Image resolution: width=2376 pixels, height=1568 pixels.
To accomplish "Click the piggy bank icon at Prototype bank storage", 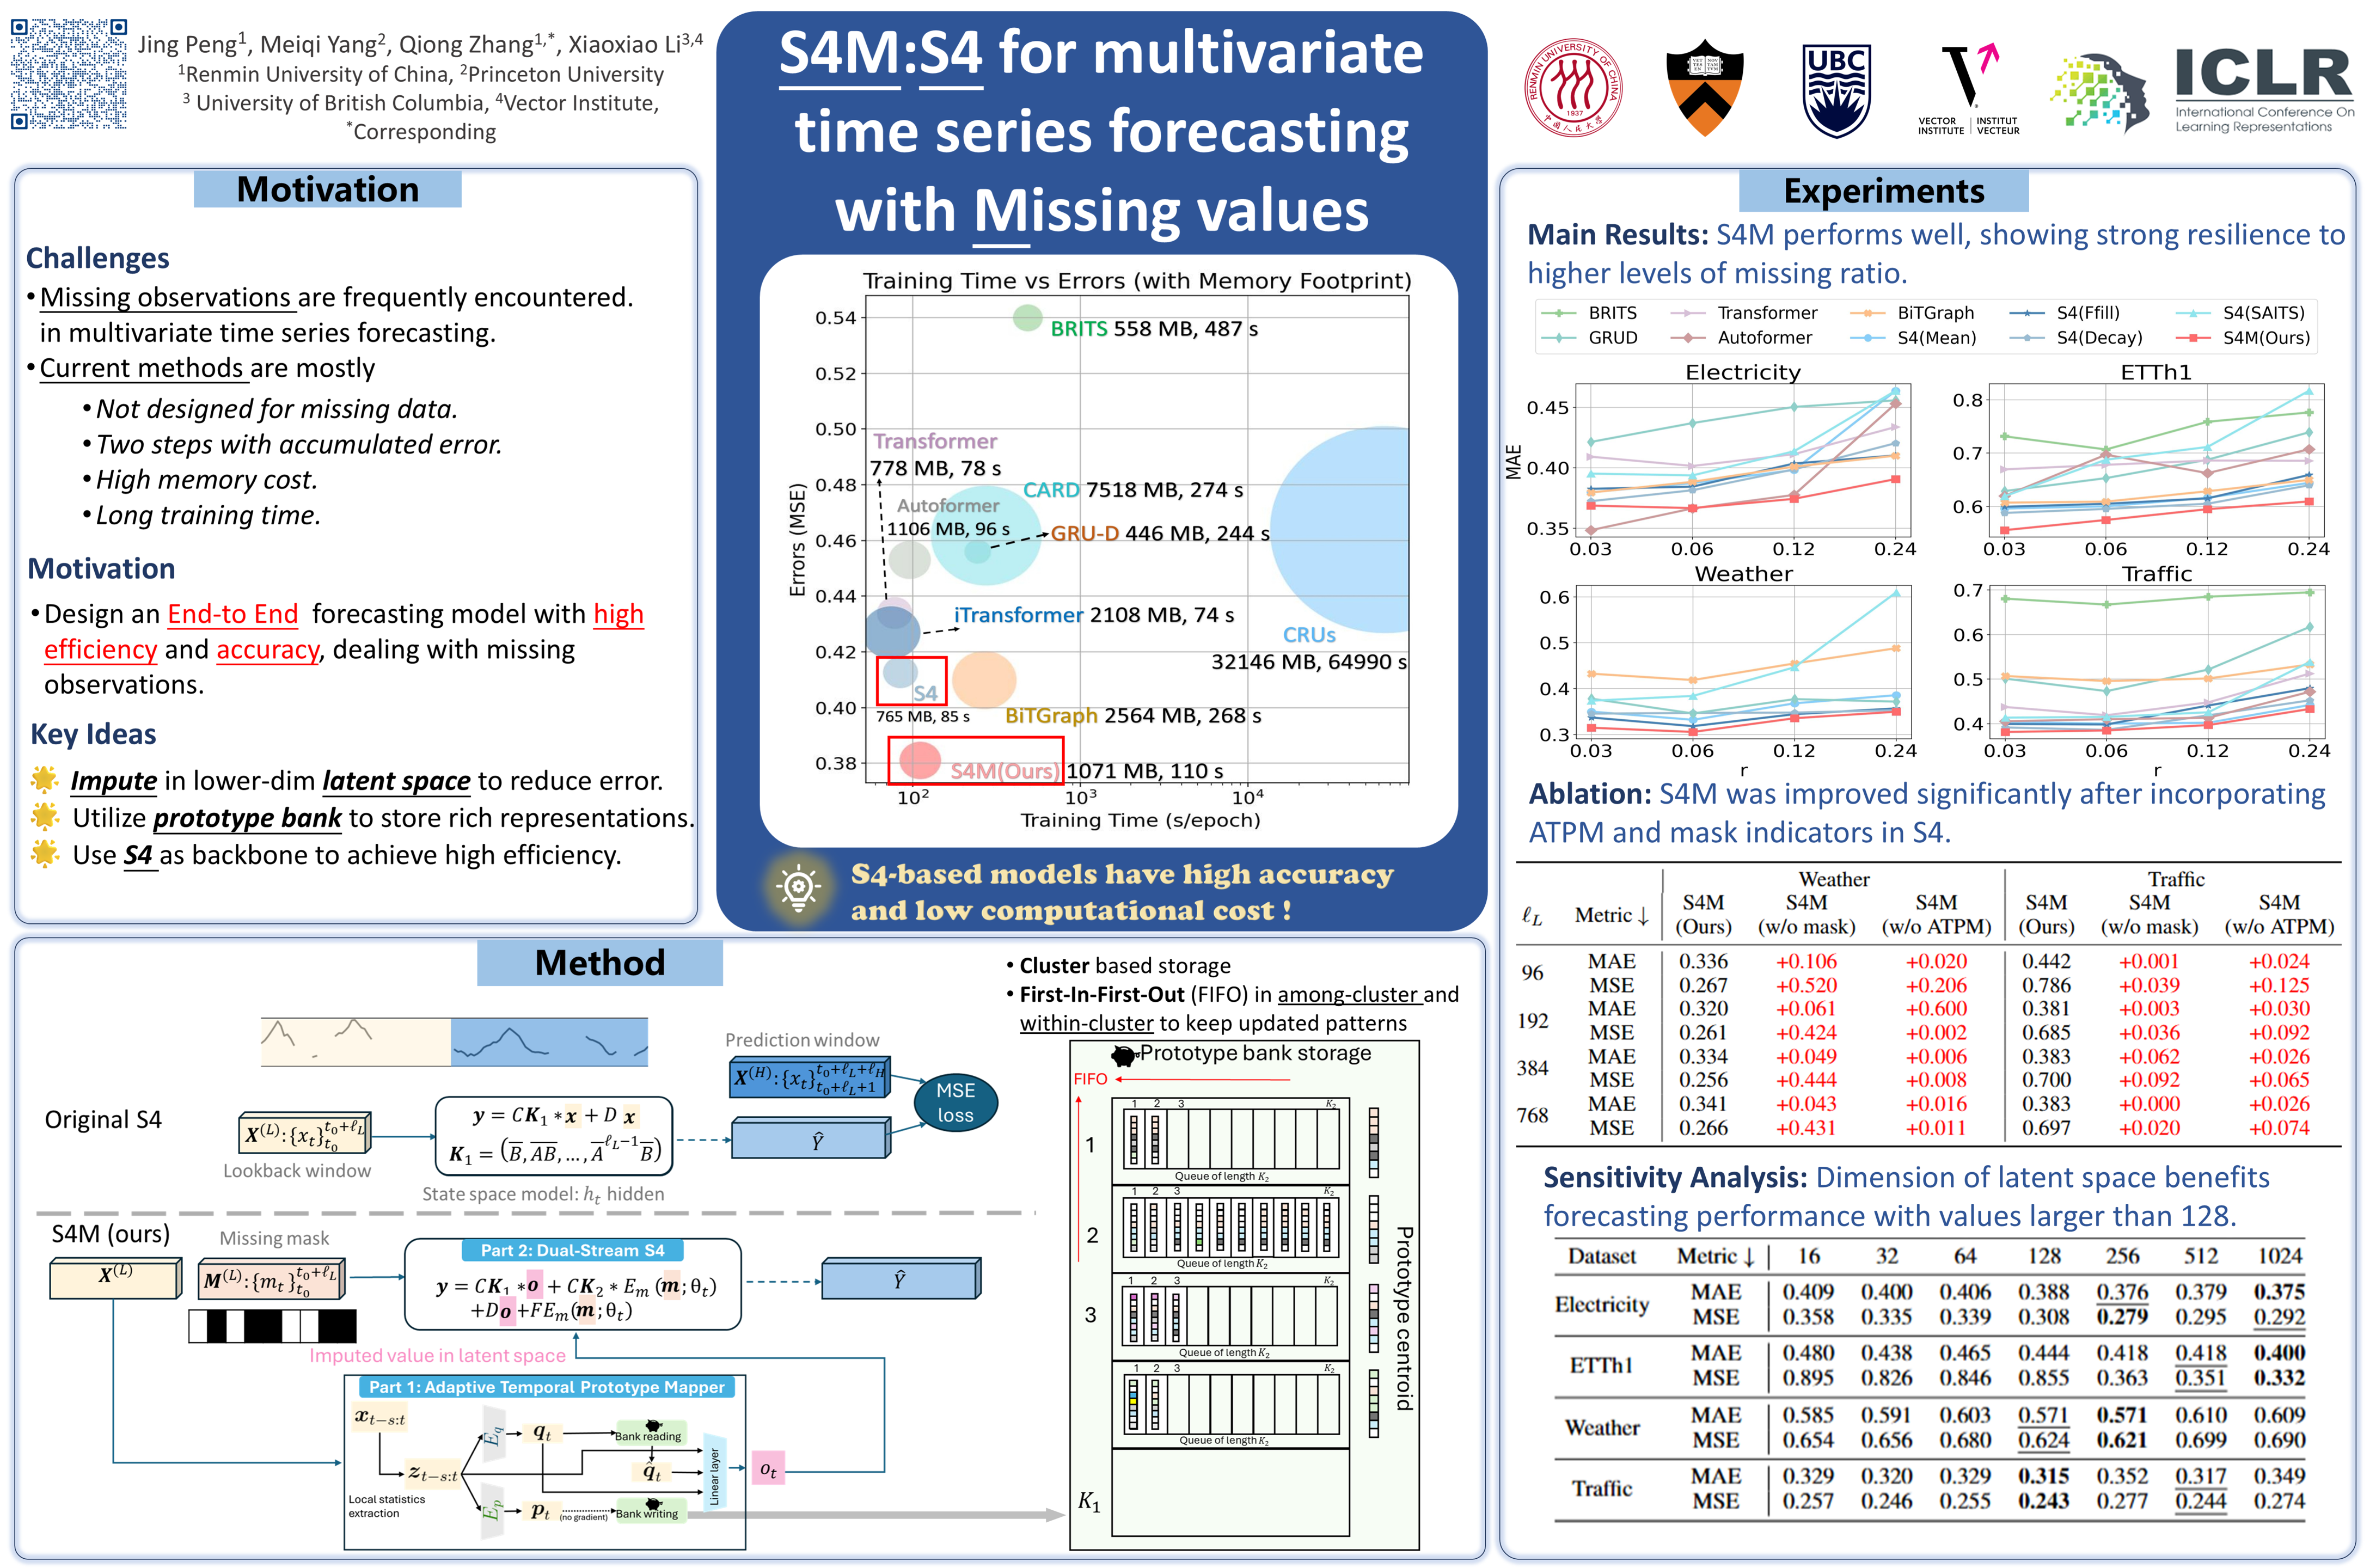I will 1124,1055.
